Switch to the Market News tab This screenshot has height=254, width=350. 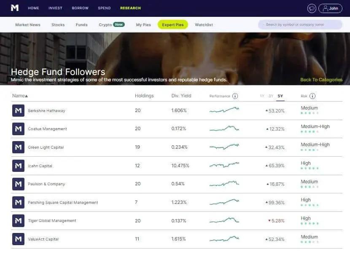pos(28,25)
